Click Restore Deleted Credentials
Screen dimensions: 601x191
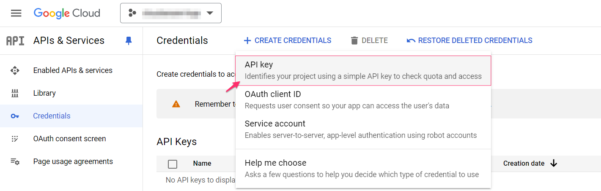click(469, 40)
